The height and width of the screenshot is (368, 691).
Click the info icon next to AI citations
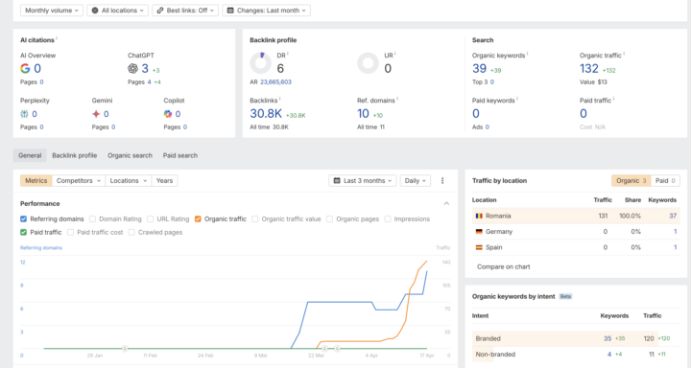click(x=57, y=38)
